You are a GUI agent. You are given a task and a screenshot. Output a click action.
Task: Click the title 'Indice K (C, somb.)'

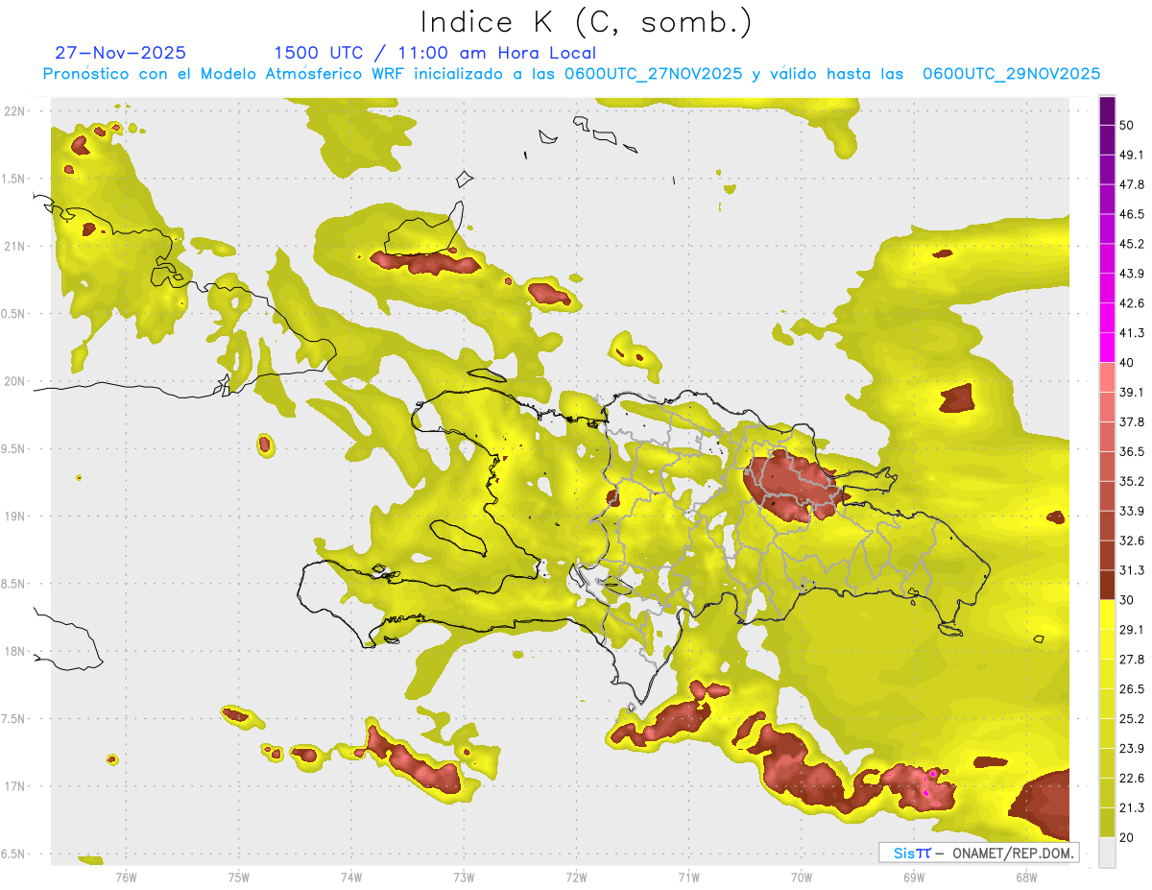tap(587, 23)
